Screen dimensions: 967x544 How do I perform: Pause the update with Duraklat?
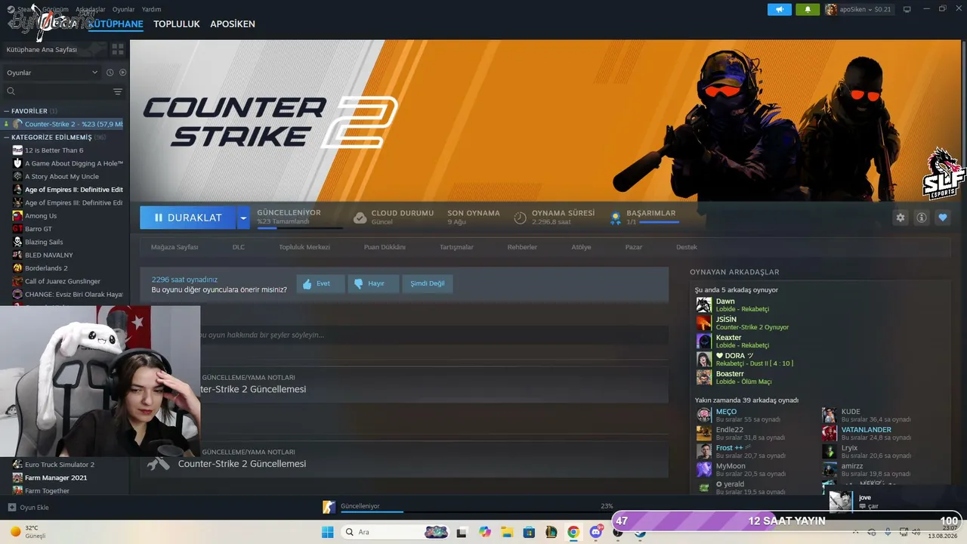[x=188, y=218]
